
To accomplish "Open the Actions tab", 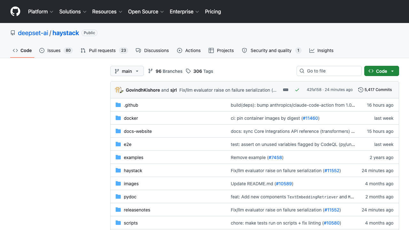I will tap(189, 50).
